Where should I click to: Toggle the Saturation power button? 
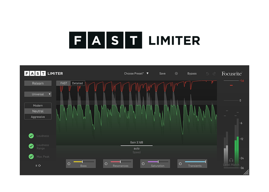[x=143, y=164]
